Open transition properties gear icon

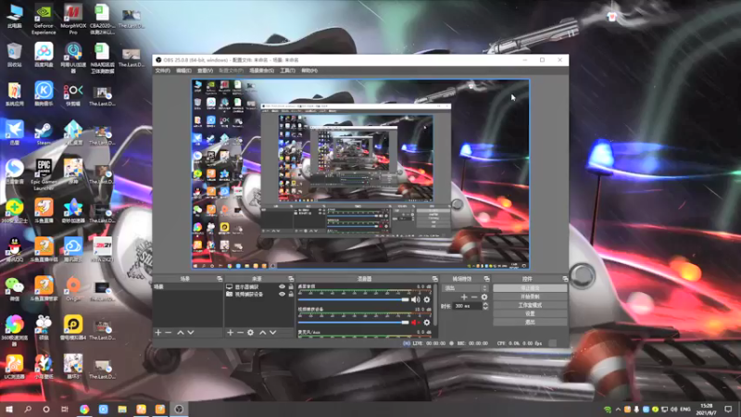coord(484,297)
